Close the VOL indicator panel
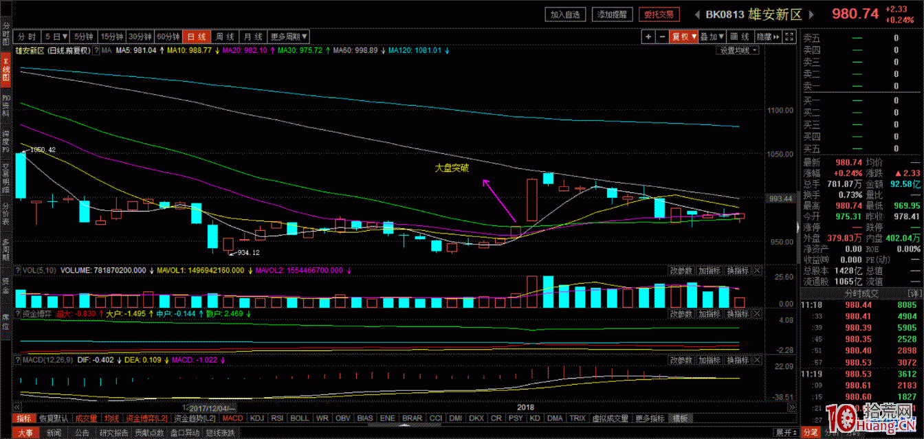Screen dimensions: 924x439 point(757,271)
